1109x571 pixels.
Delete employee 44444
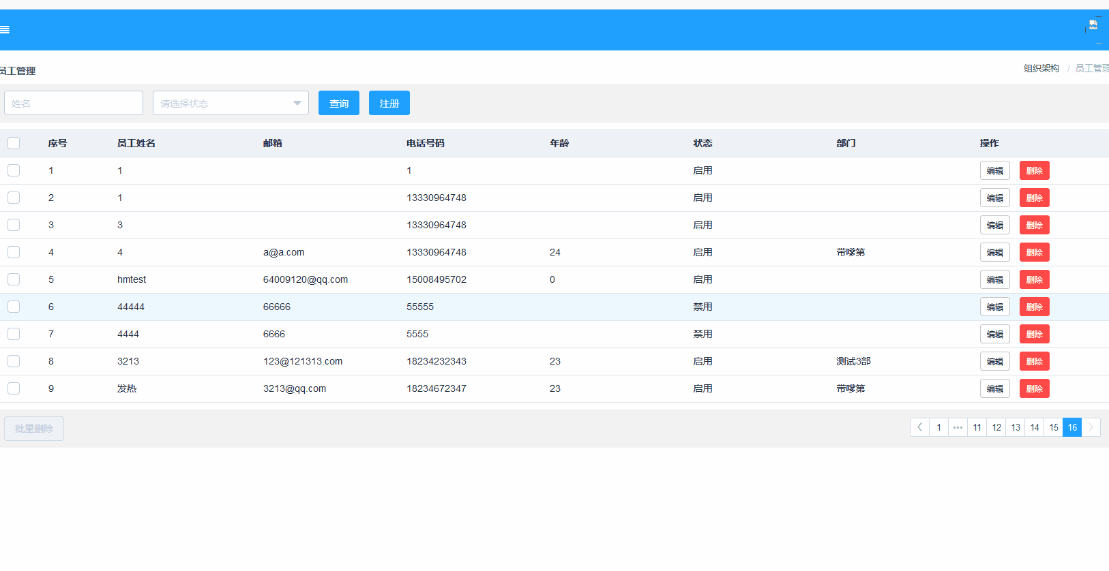pos(1035,307)
